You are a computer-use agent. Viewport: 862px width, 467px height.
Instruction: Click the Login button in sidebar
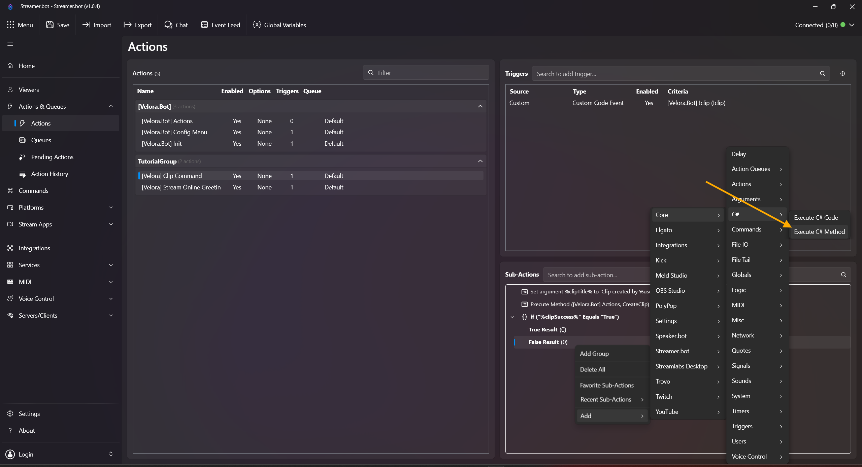(x=26, y=454)
